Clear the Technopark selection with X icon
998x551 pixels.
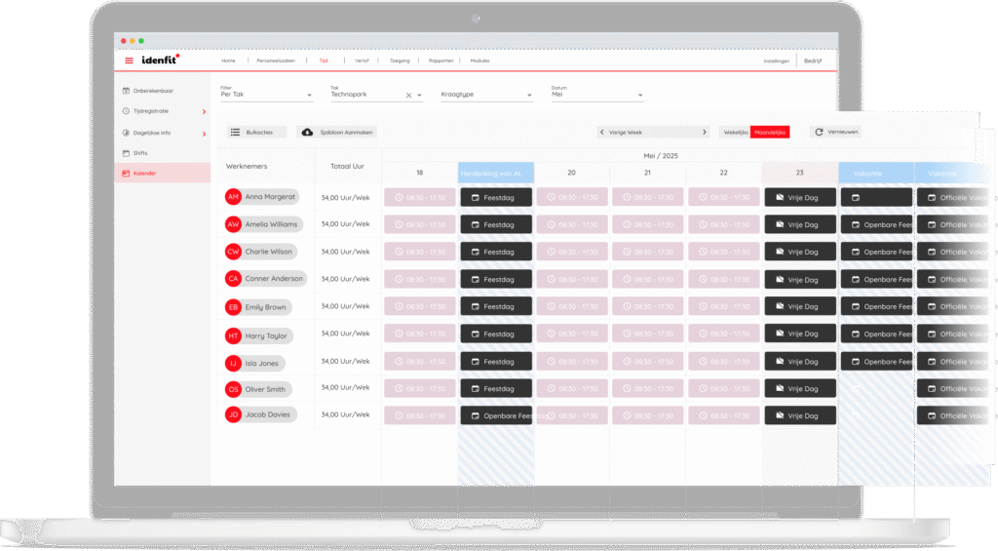click(409, 96)
